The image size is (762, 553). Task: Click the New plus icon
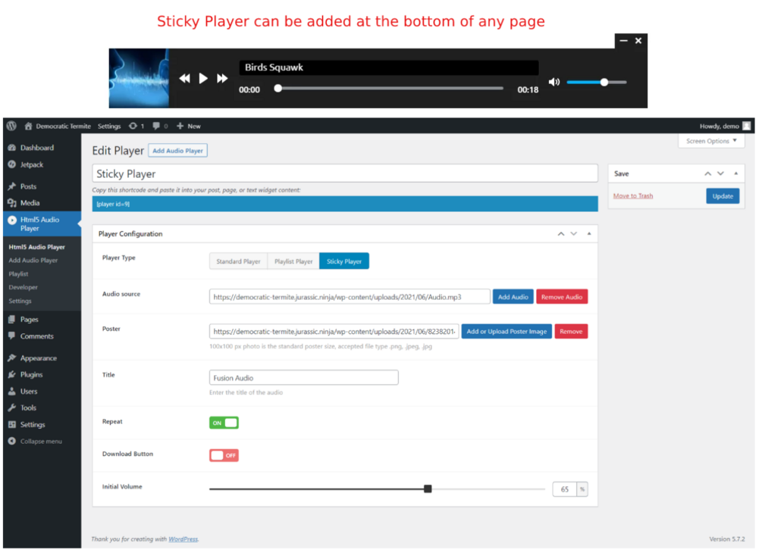pyautogui.click(x=180, y=126)
